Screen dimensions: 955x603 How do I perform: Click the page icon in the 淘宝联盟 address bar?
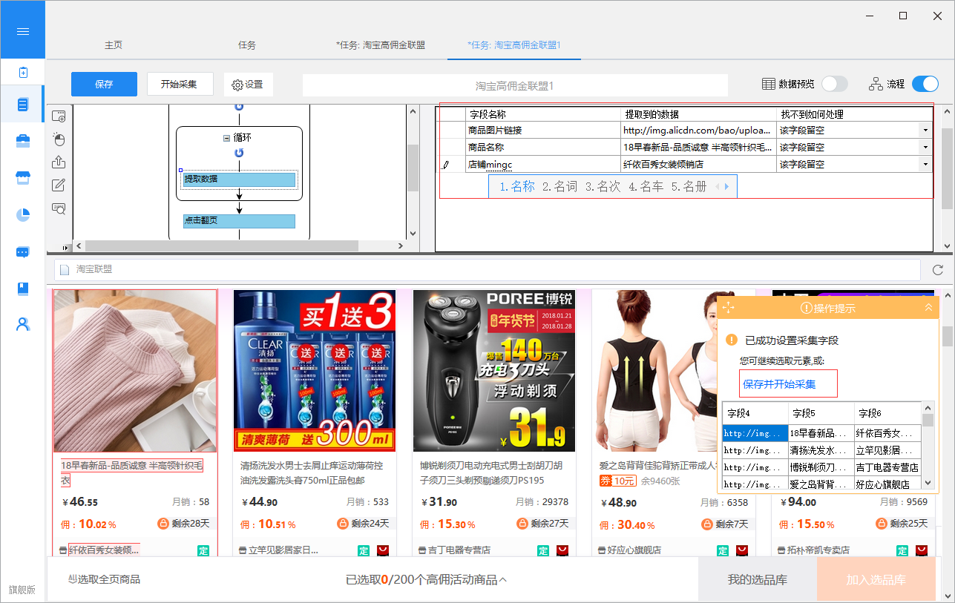tap(64, 269)
